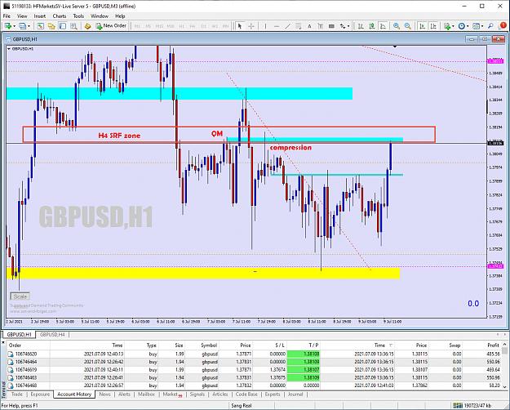Open the Profiles toolbar icon
This screenshot has height=410, width=510.
(23, 26)
